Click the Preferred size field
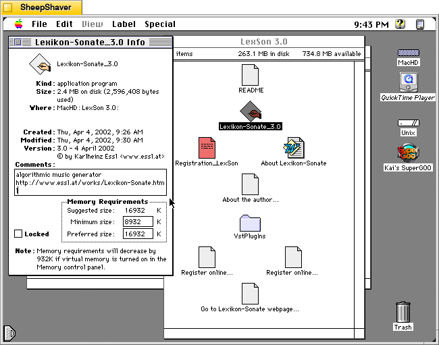Screen dimensions: 439x345 coord(138,234)
